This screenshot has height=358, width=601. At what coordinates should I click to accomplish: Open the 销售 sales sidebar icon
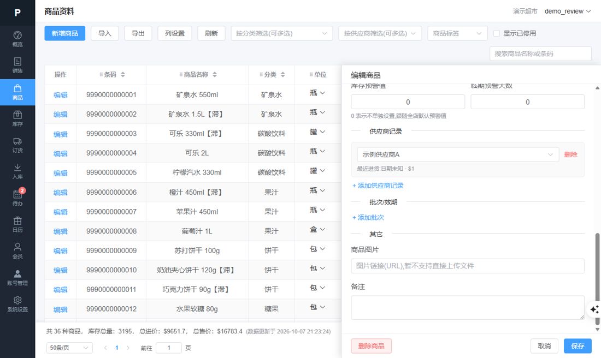pos(17,65)
